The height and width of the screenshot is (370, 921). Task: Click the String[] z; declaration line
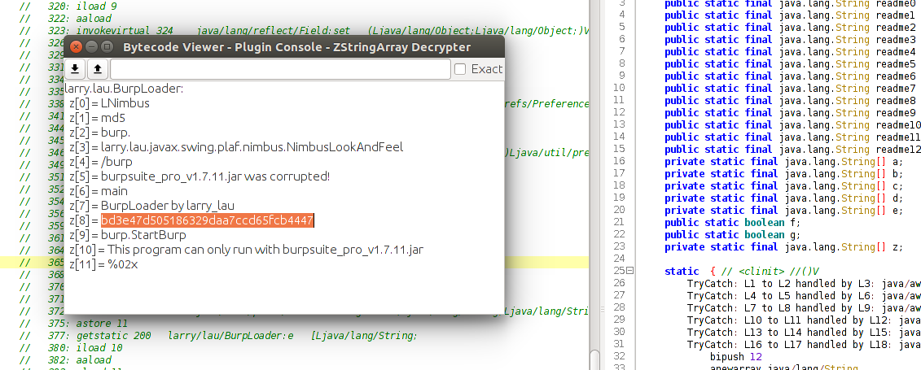783,247
